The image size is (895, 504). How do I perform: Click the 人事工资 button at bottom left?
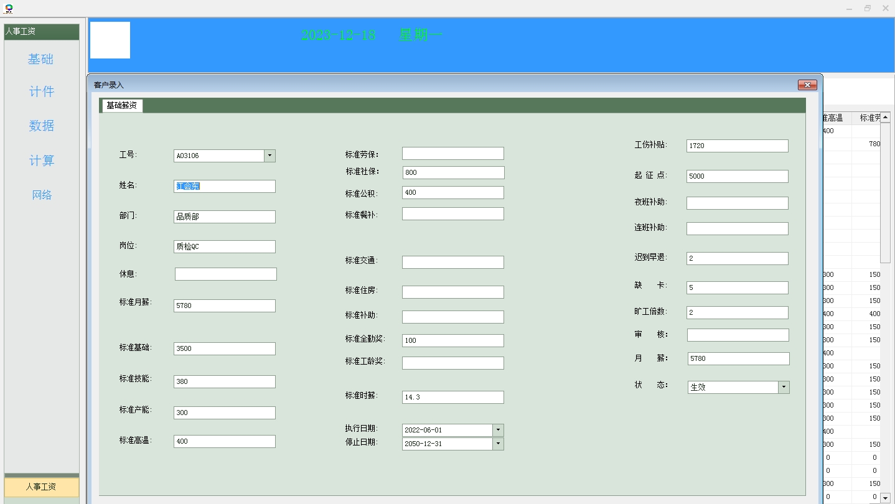tap(41, 487)
